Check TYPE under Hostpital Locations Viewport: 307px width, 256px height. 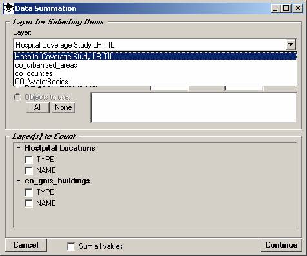pos(28,160)
